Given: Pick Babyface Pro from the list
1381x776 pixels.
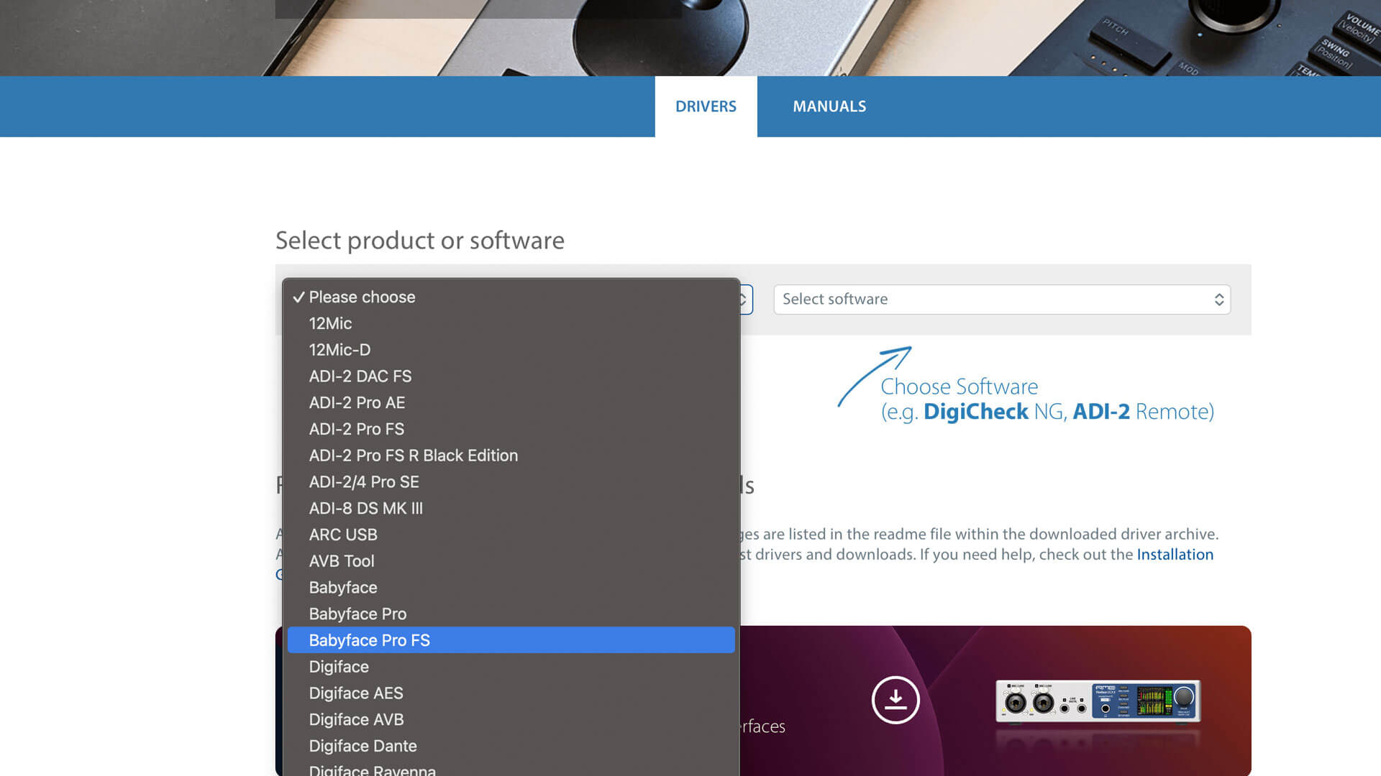Looking at the screenshot, I should pyautogui.click(x=357, y=614).
